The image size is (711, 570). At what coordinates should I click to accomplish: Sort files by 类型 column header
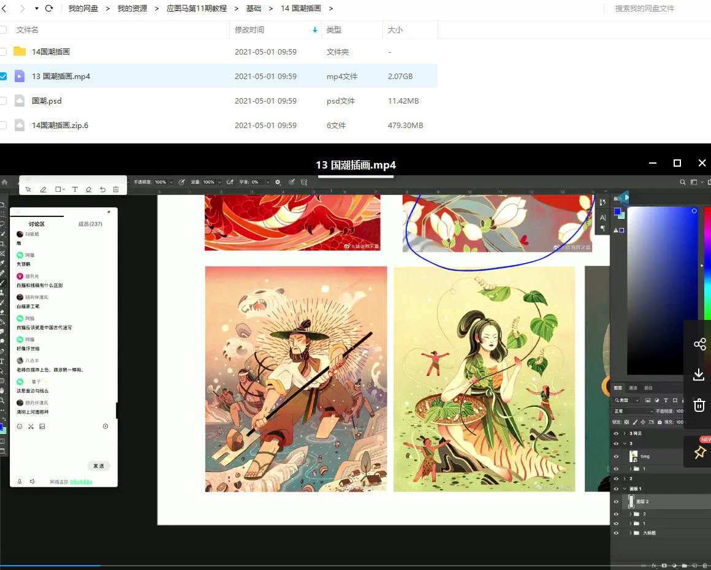coord(333,30)
